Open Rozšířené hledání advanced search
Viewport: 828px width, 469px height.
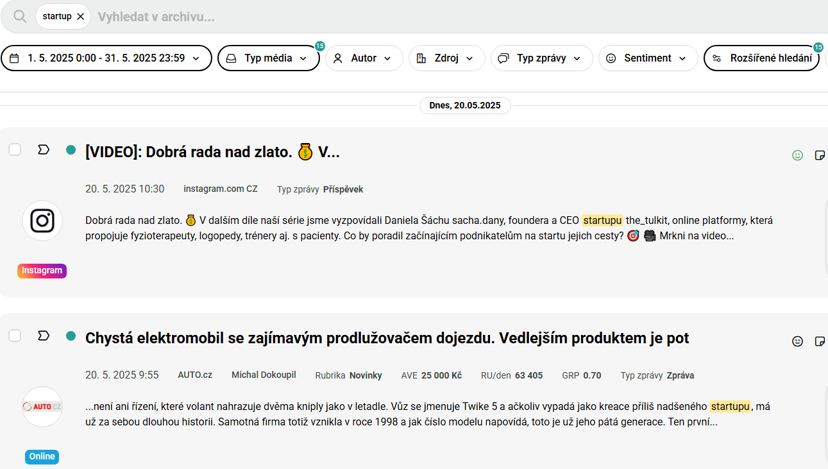(761, 58)
